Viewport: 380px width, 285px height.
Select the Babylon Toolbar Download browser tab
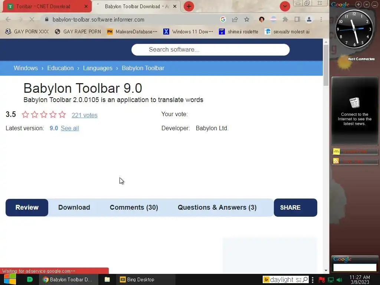(x=137, y=6)
